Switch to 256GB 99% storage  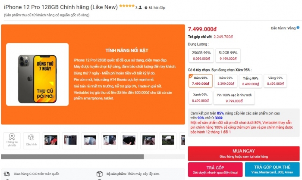coord(201,56)
